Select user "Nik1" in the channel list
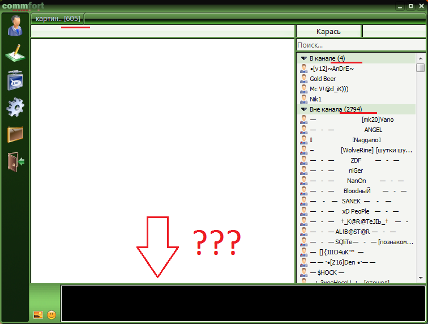Screen dimensions: 428x324 [316, 99]
